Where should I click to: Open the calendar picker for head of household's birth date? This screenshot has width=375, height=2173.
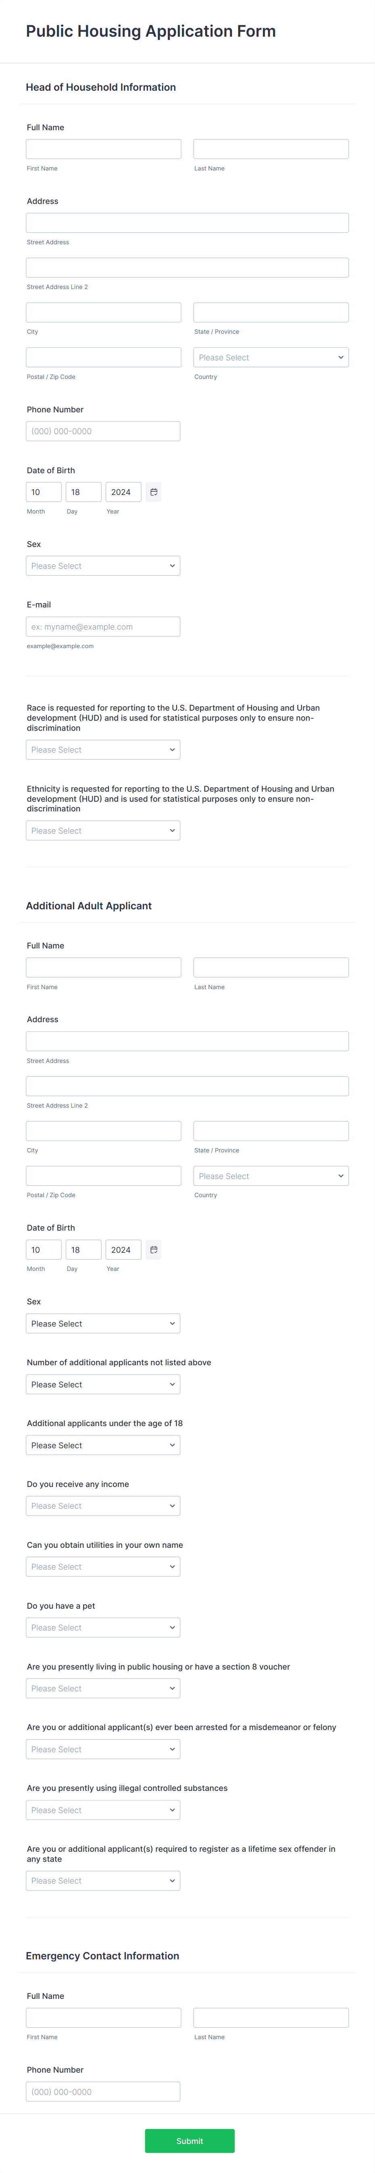tap(153, 492)
